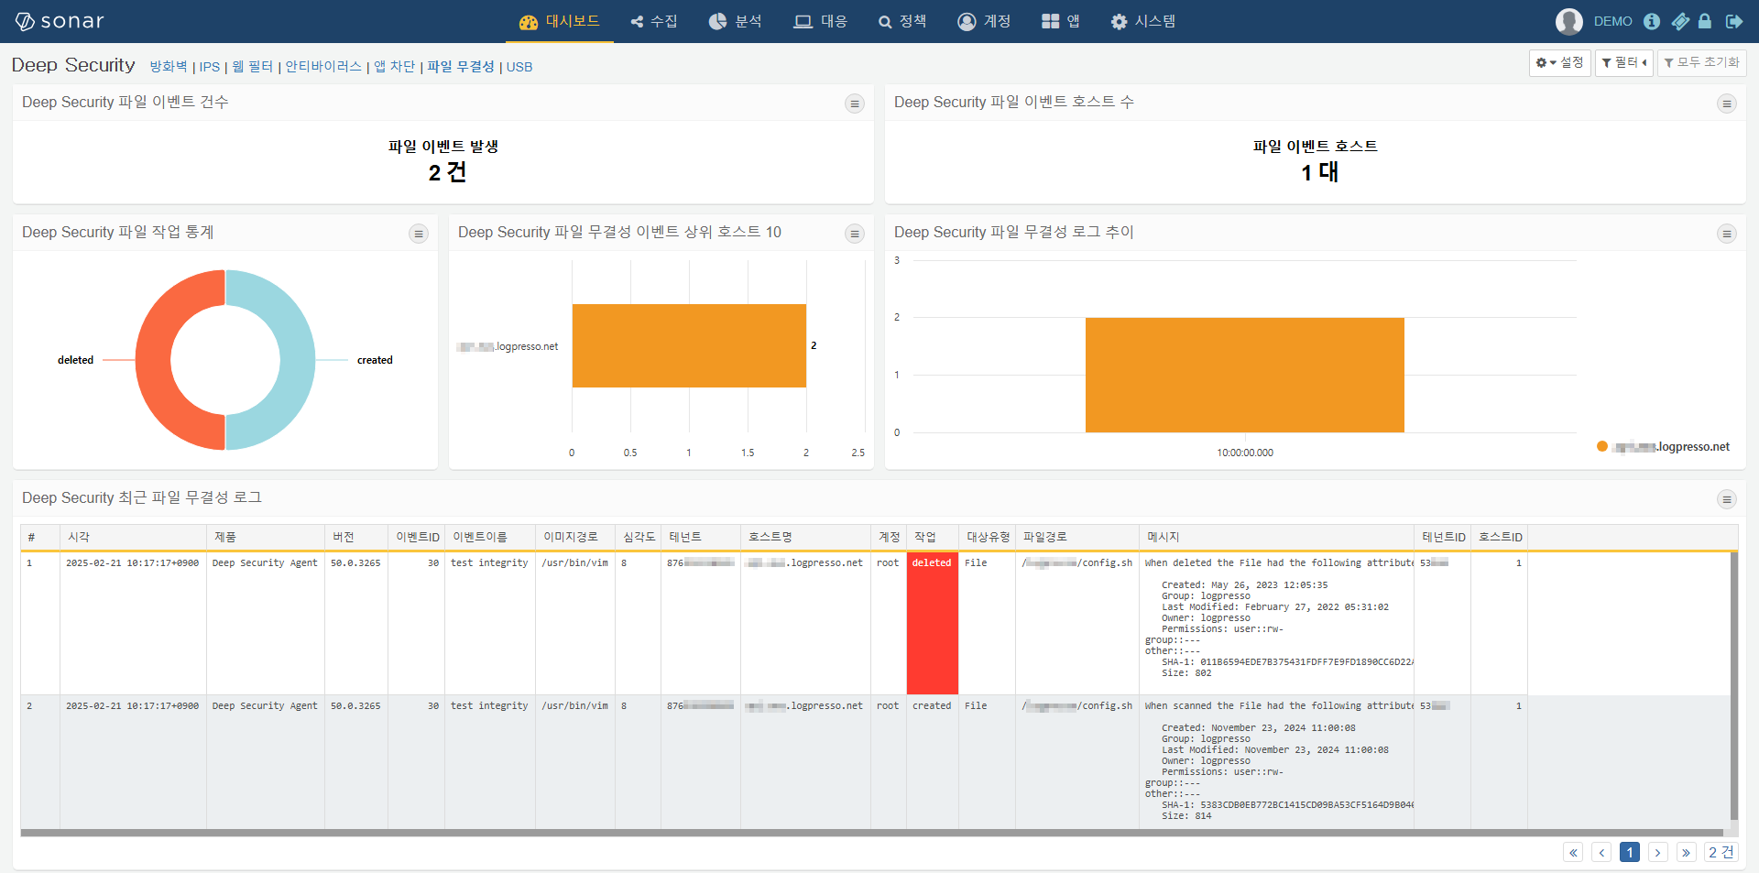
Task: Click the 2 건 total count in pagination
Action: tap(1721, 853)
